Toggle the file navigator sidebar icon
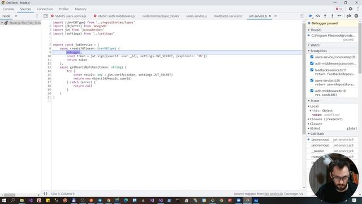The image size is (362, 204). pos(45,16)
